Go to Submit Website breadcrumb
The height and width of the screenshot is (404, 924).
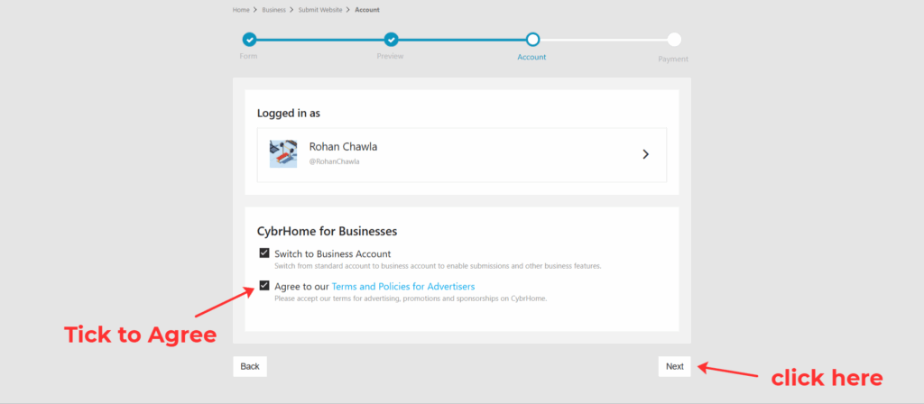320,10
